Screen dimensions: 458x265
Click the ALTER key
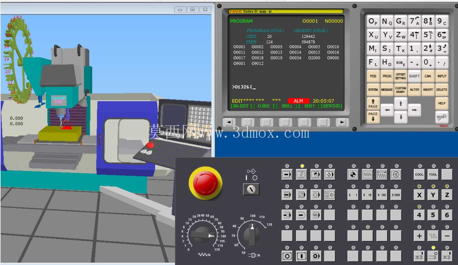pos(414,90)
